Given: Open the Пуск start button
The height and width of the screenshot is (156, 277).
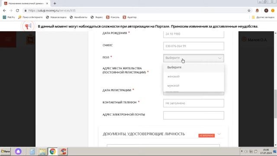Looking at the screenshot, I should 6,151.
